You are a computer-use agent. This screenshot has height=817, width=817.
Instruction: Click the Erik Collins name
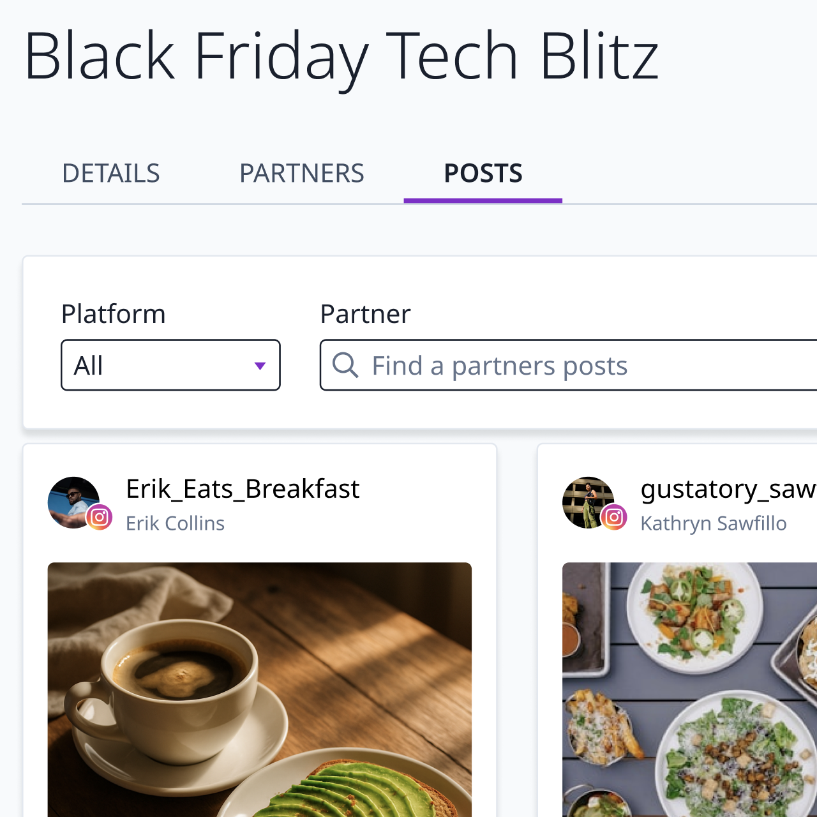176,523
